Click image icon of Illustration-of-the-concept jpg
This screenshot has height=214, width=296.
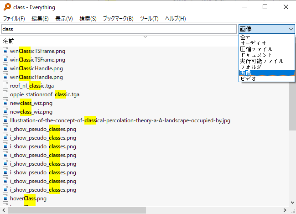tap(5, 120)
